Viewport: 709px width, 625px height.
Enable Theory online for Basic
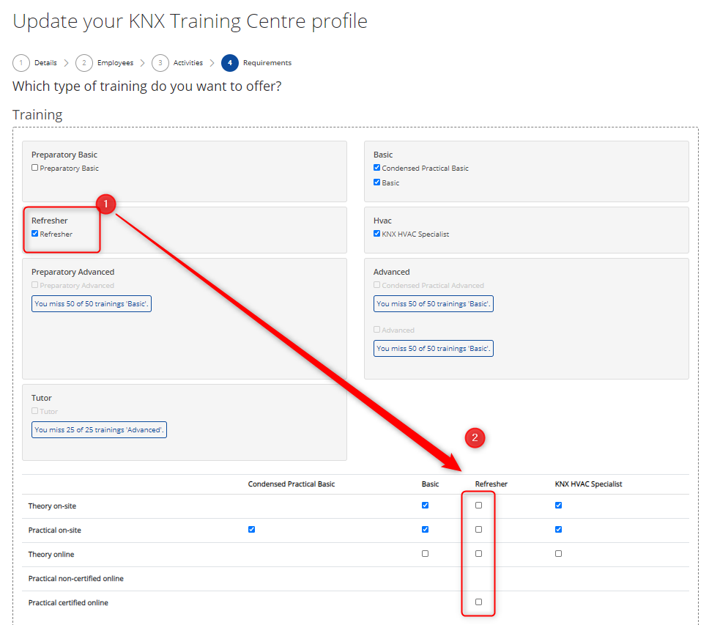pos(425,553)
